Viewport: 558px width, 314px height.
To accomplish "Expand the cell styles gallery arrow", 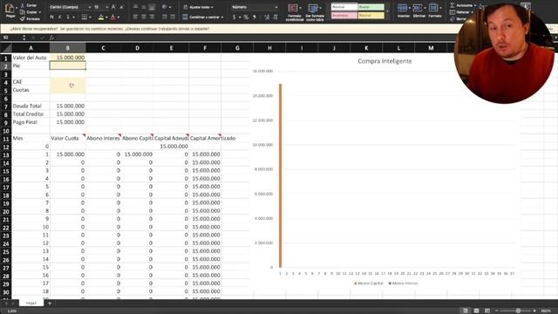I will click(x=387, y=11).
